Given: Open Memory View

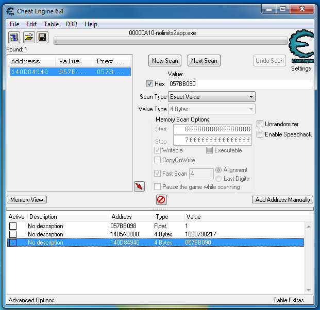Looking at the screenshot, I should pos(27,199).
